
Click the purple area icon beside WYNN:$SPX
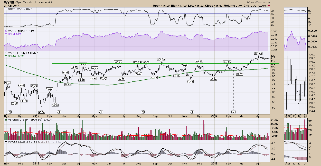coord(6,31)
